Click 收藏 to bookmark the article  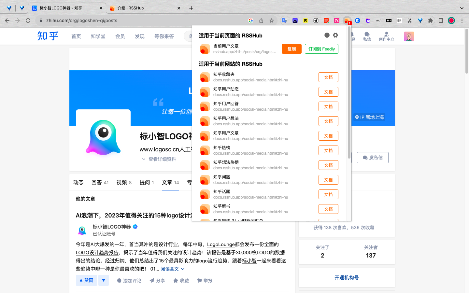[181, 281]
